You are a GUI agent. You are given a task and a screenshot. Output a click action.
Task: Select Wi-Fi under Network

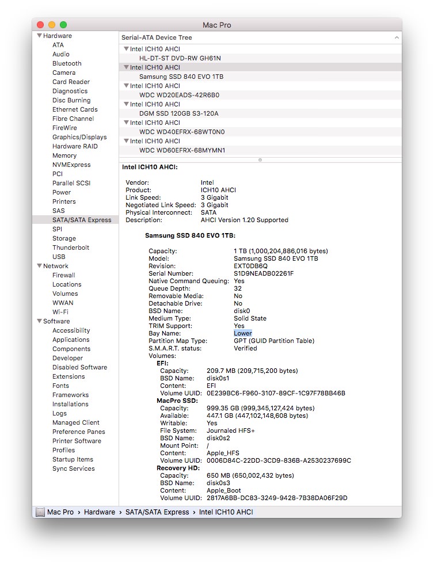point(60,312)
